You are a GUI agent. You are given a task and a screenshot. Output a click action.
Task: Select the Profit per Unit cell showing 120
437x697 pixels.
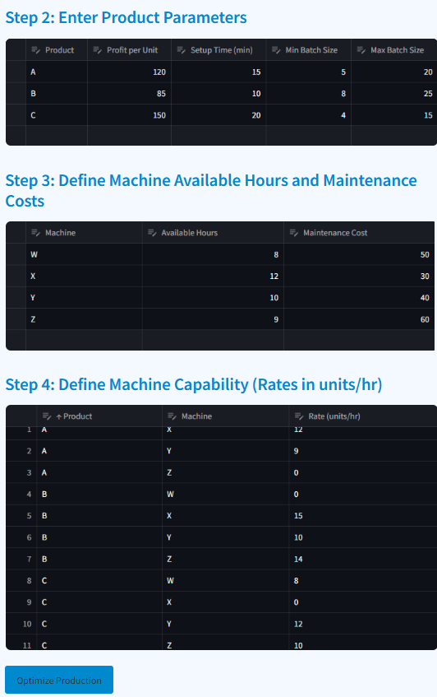[x=129, y=72]
